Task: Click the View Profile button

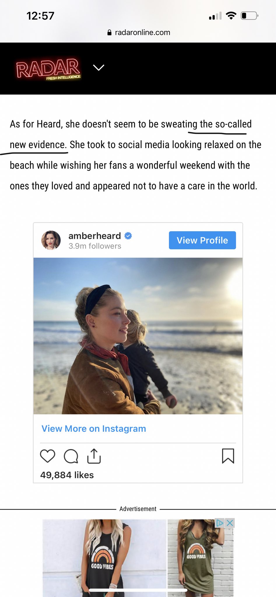Action: [202, 240]
